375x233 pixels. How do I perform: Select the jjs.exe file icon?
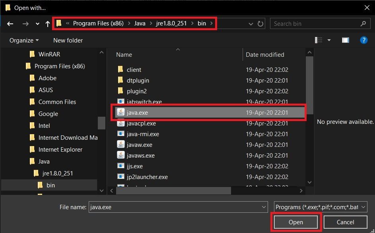120,166
